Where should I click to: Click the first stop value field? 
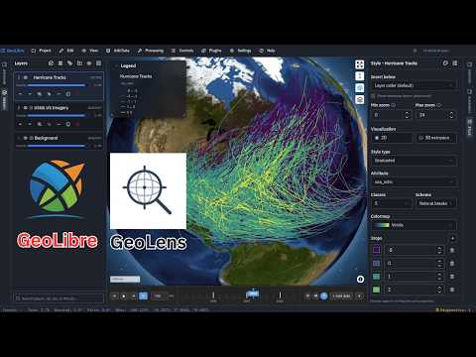pyautogui.click(x=414, y=250)
